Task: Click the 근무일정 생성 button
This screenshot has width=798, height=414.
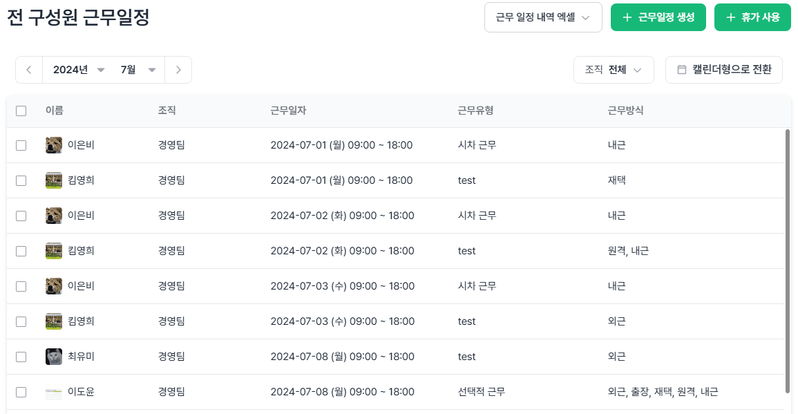Action: 658,17
